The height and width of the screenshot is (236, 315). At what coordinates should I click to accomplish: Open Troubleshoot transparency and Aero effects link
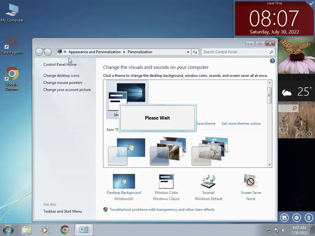point(162,210)
